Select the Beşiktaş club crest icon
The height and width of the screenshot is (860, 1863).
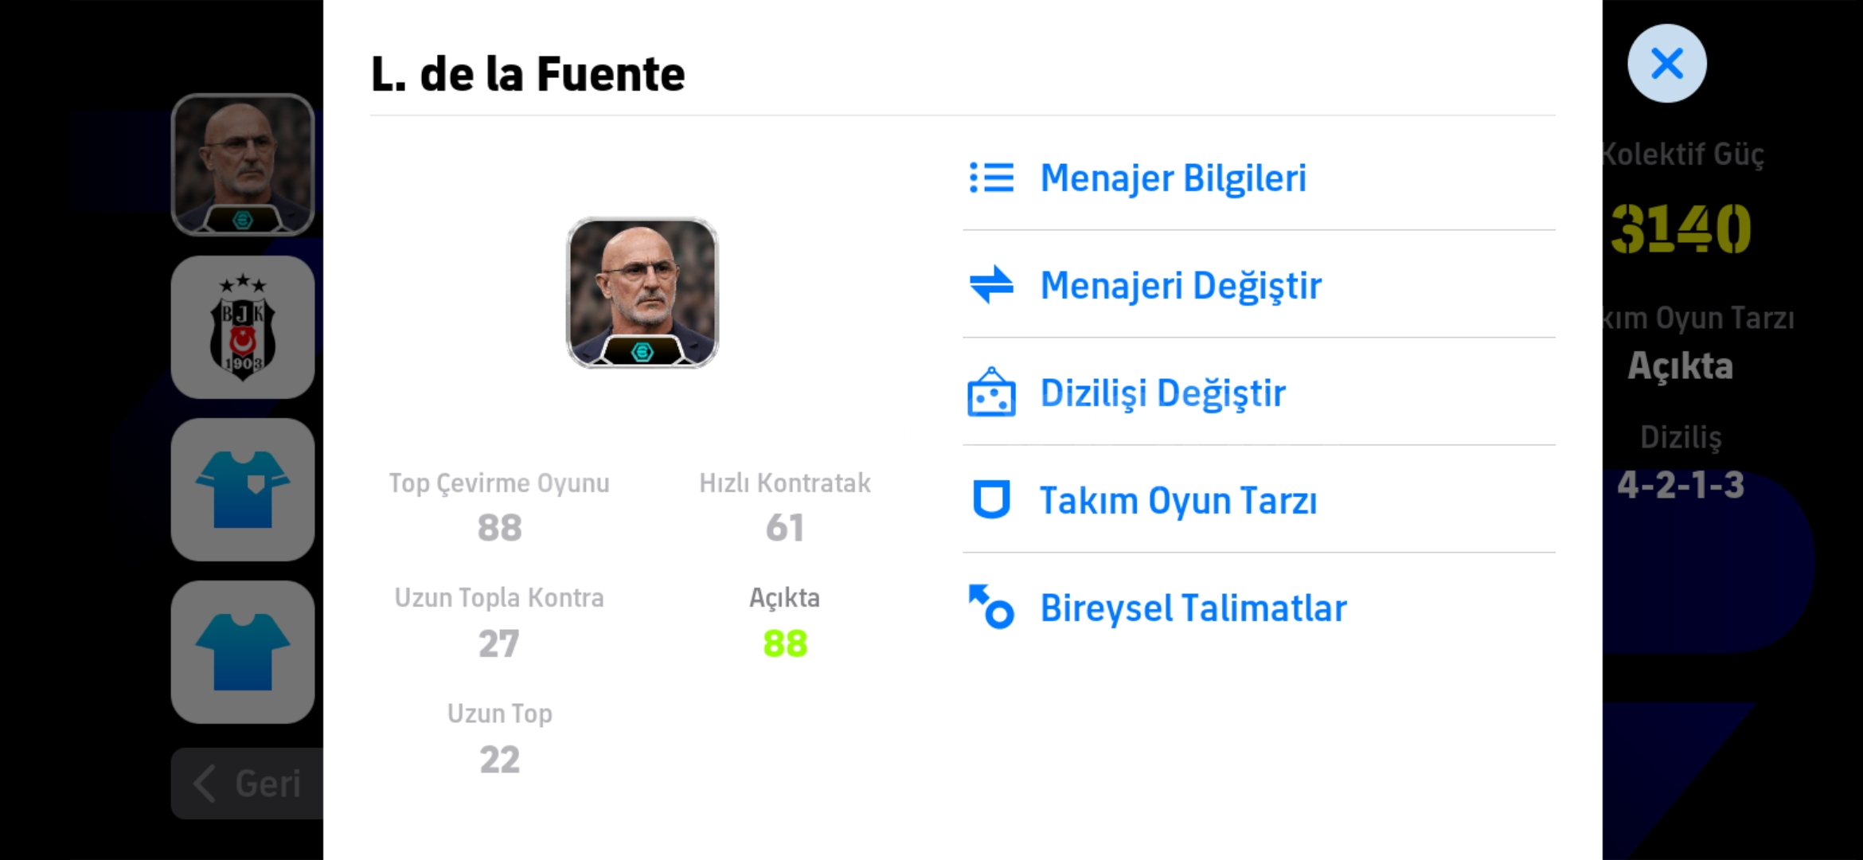243,327
